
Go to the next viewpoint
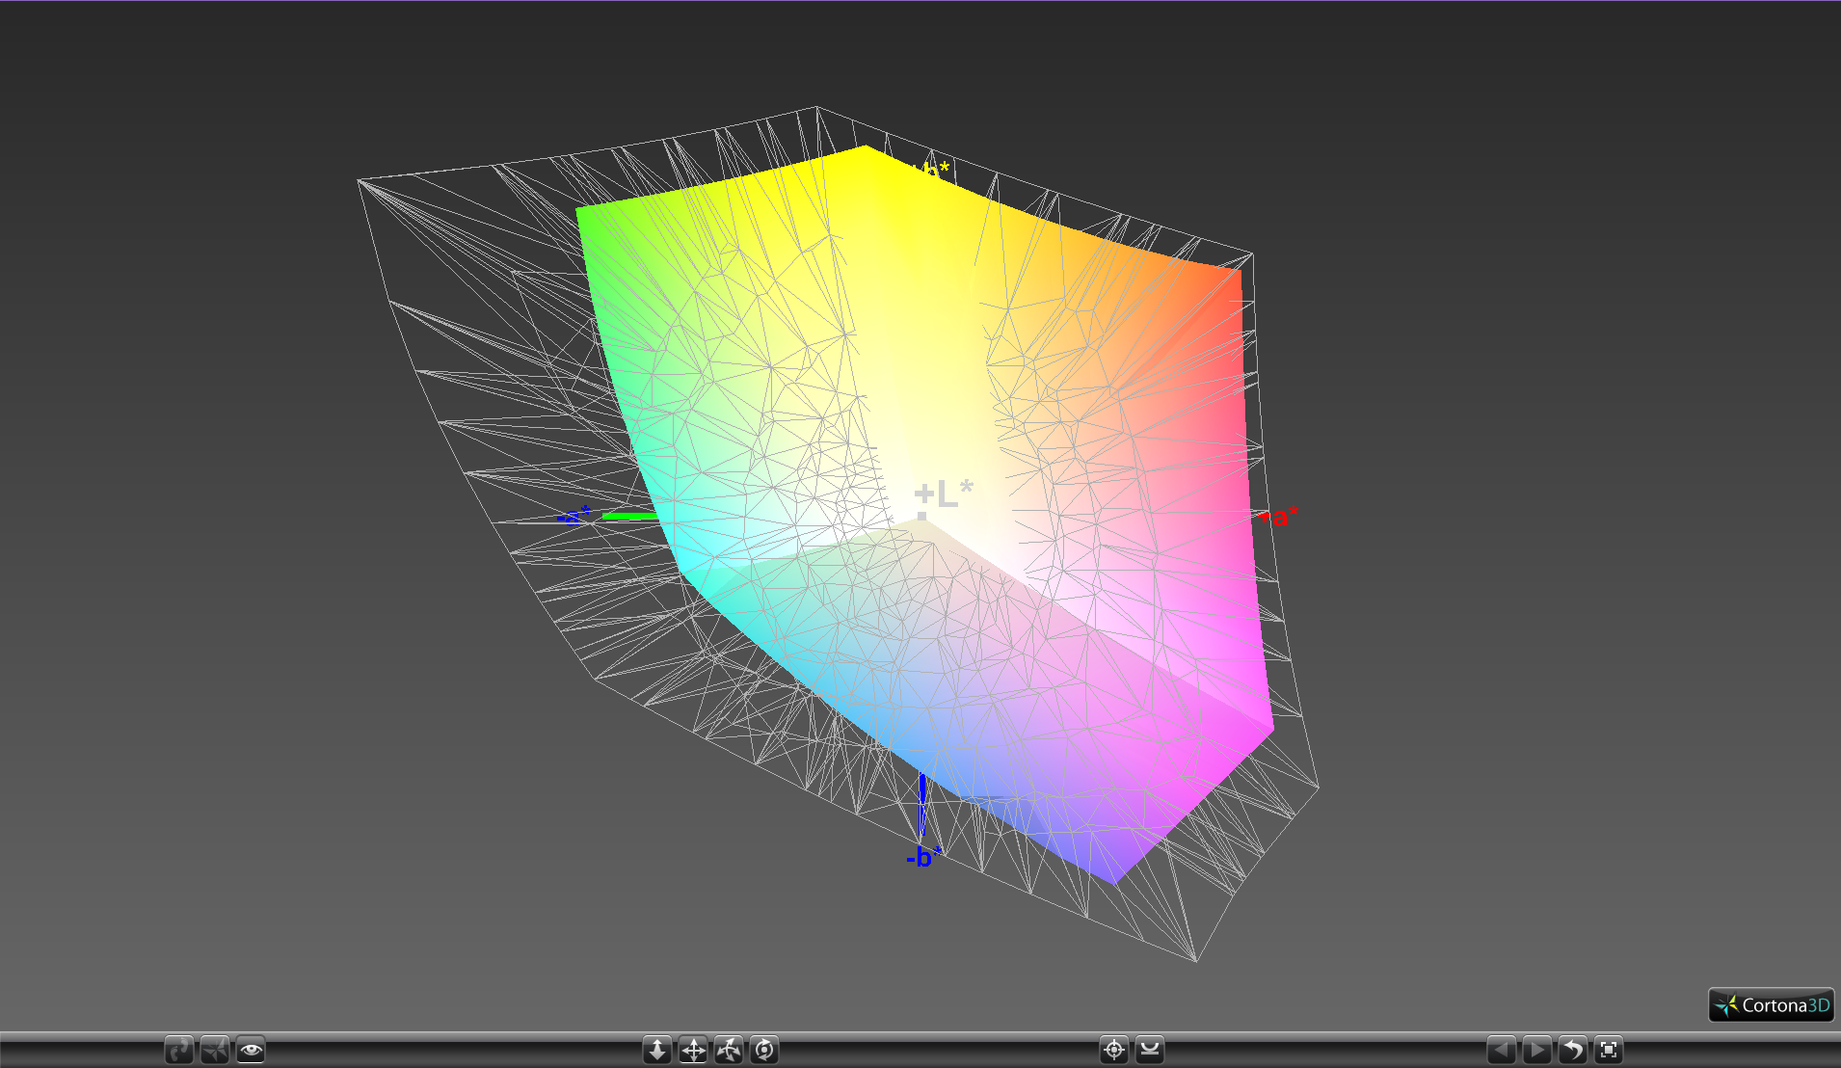point(1536,1050)
